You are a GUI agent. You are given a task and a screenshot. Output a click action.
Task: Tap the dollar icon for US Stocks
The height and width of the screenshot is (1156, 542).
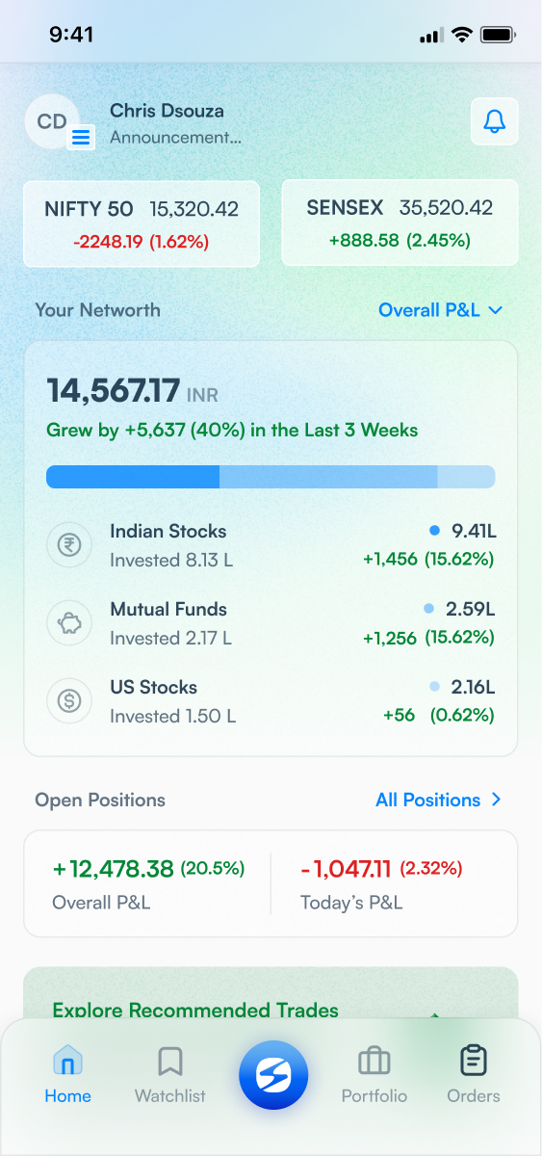tap(69, 701)
